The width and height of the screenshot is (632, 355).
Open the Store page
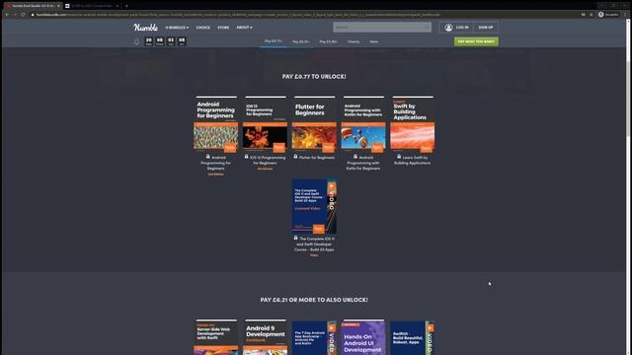coord(223,28)
